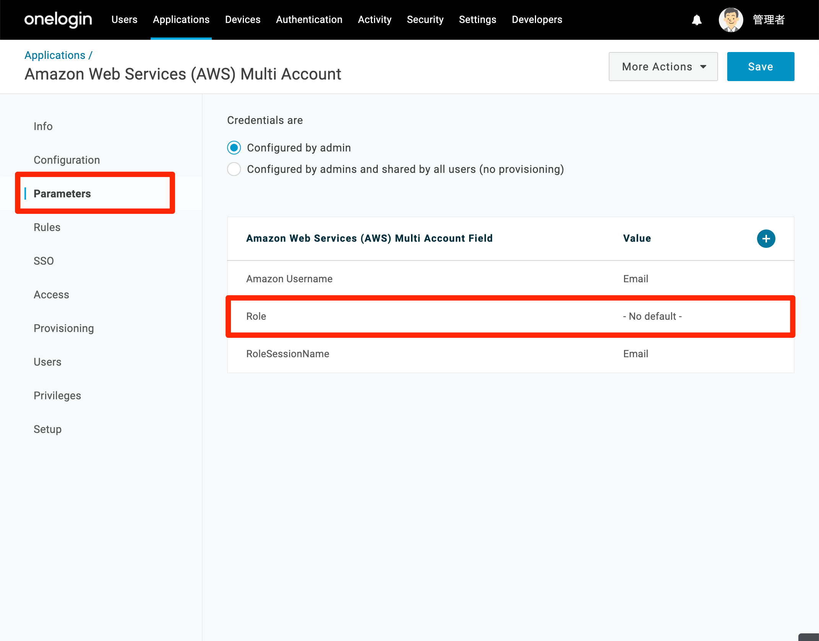Click the '- No default -' value
This screenshot has height=641, width=819.
click(652, 316)
